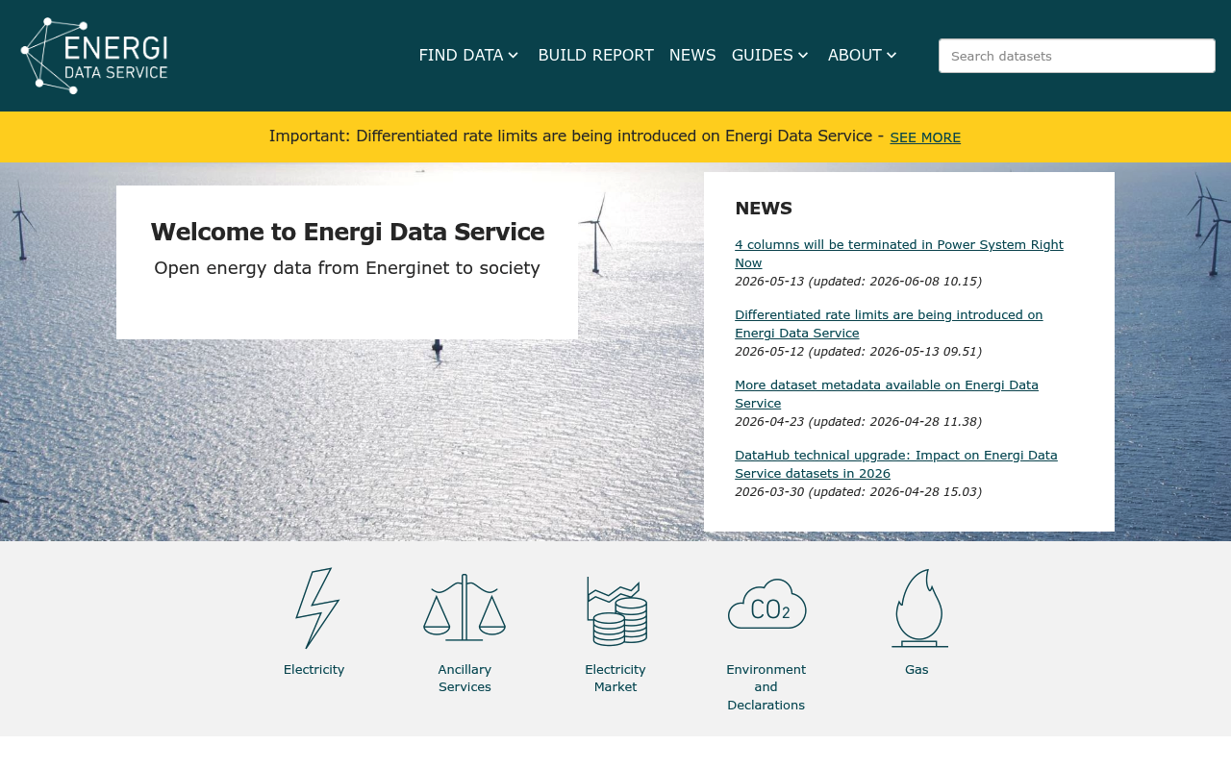Open news about 4 columns terminated

point(899,254)
